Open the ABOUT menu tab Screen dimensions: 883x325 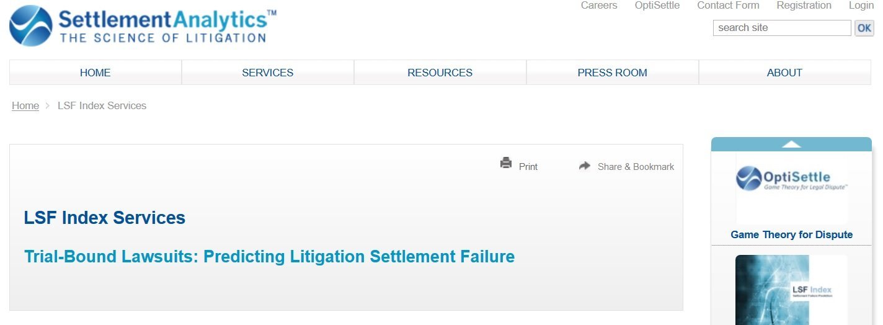point(785,73)
